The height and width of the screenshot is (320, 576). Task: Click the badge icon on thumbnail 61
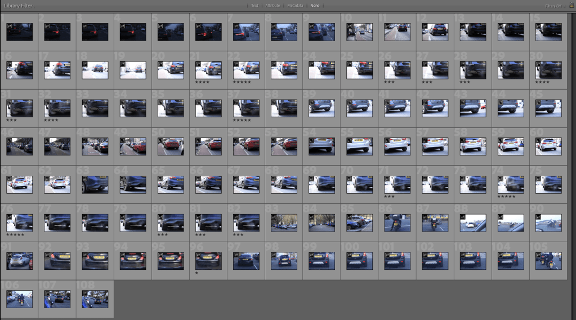(x=9, y=179)
